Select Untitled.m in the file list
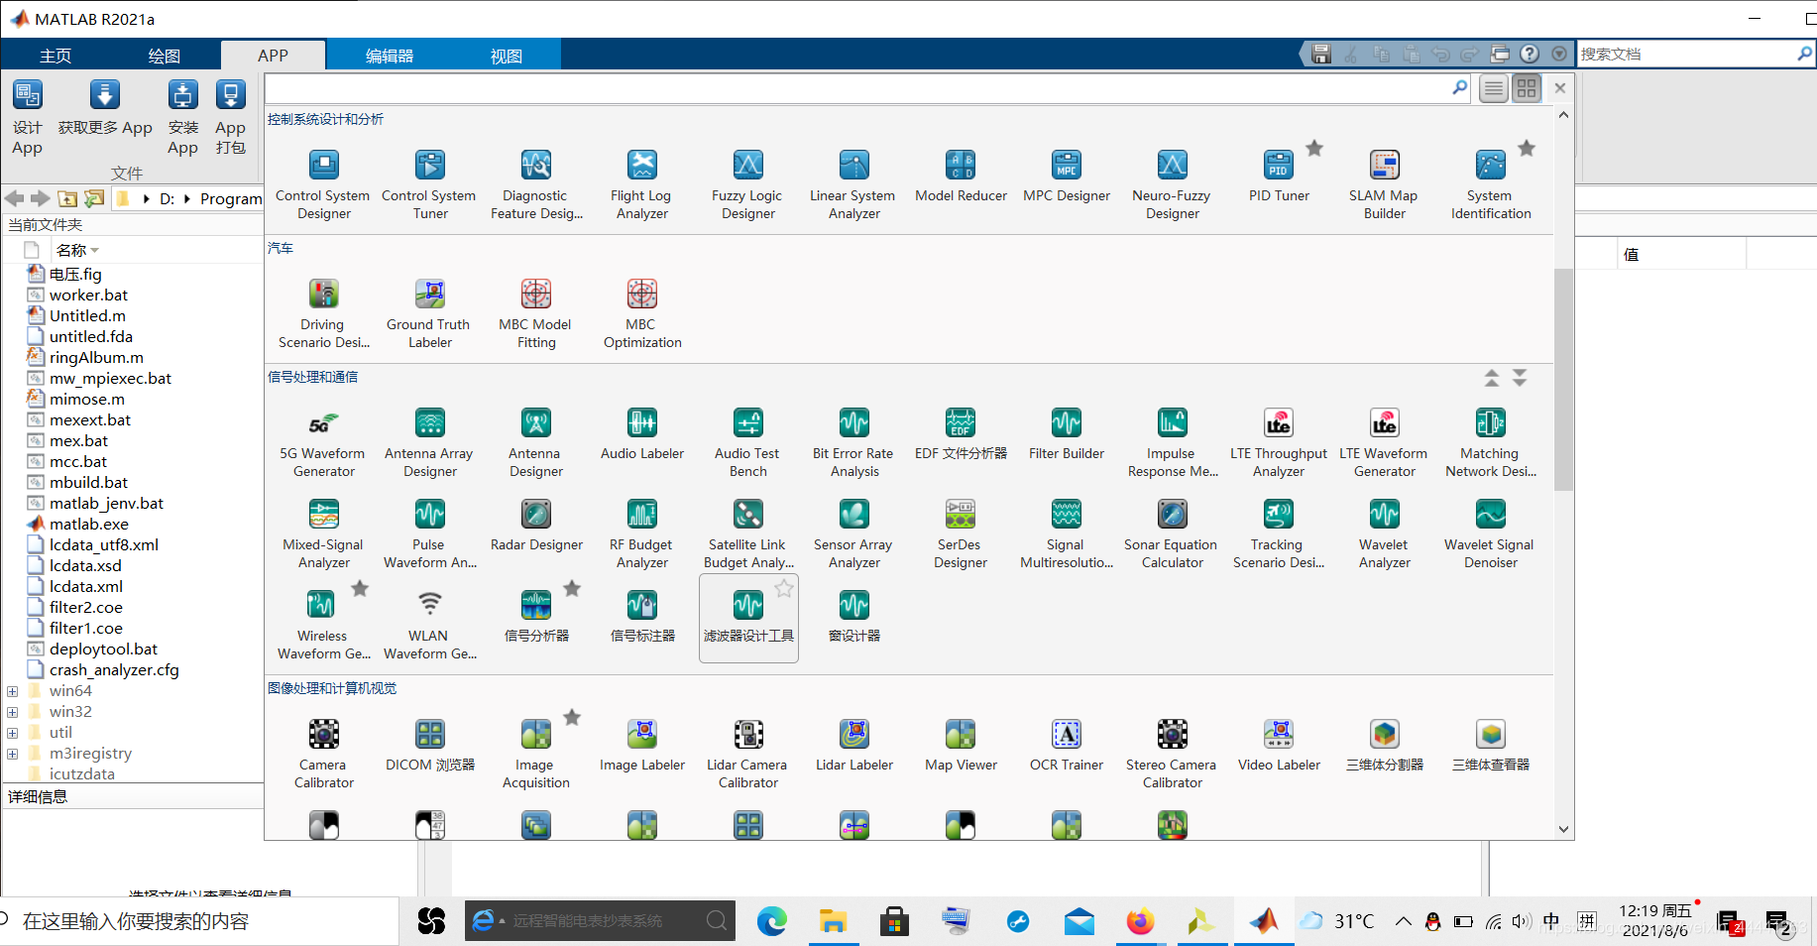1817x946 pixels. [87, 315]
